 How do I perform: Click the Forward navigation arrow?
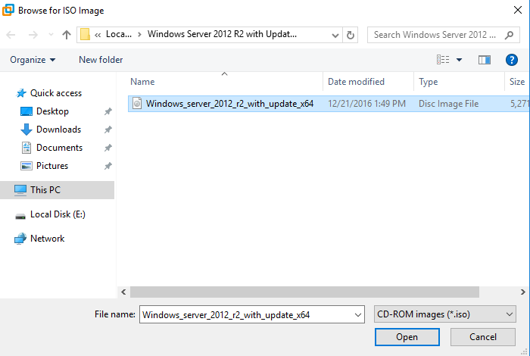click(33, 35)
